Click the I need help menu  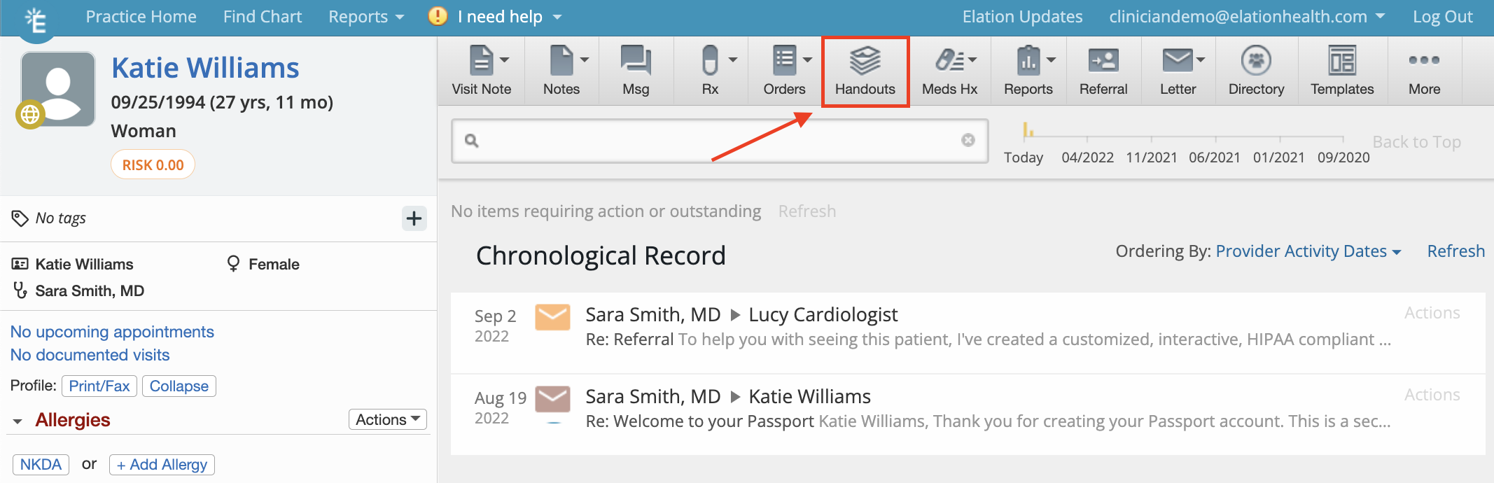509,17
